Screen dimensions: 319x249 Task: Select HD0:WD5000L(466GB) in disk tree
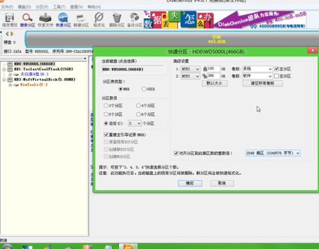[34, 64]
